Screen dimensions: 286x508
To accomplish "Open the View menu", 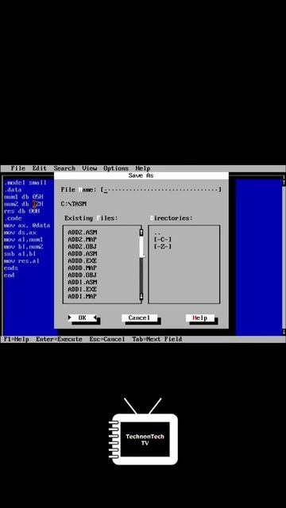I will (90, 168).
